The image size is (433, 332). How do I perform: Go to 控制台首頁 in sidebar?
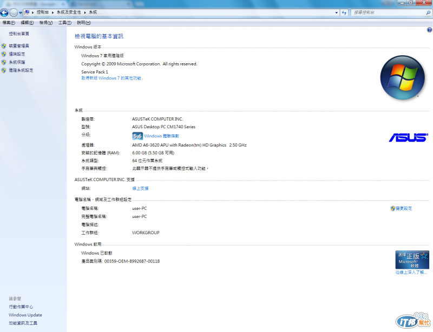19,34
